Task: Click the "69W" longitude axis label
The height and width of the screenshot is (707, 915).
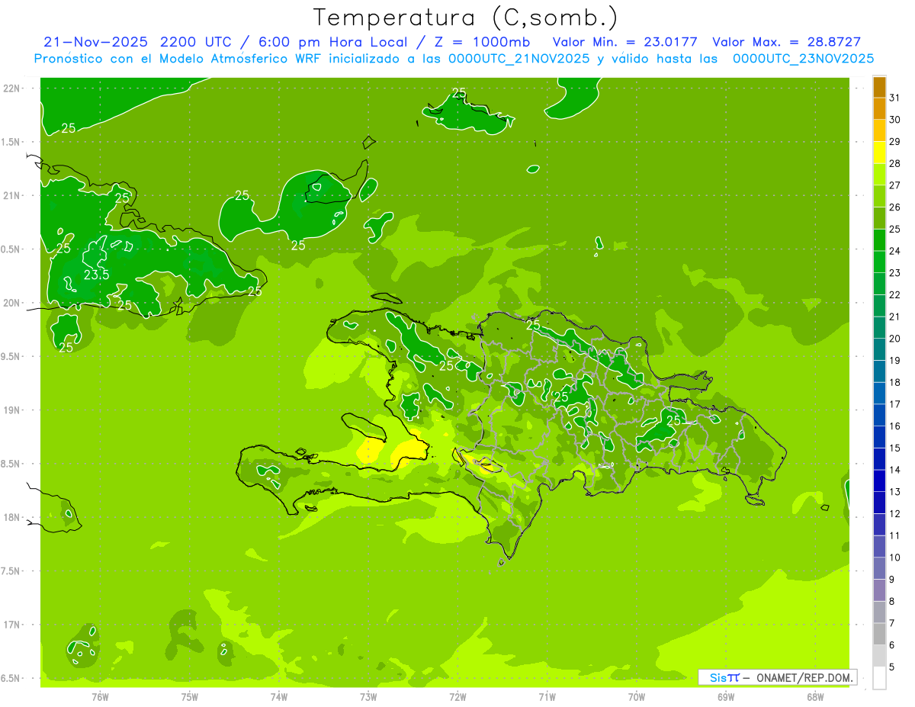Action: click(726, 697)
